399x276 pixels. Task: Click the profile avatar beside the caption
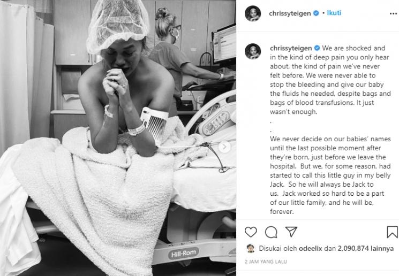click(x=253, y=51)
